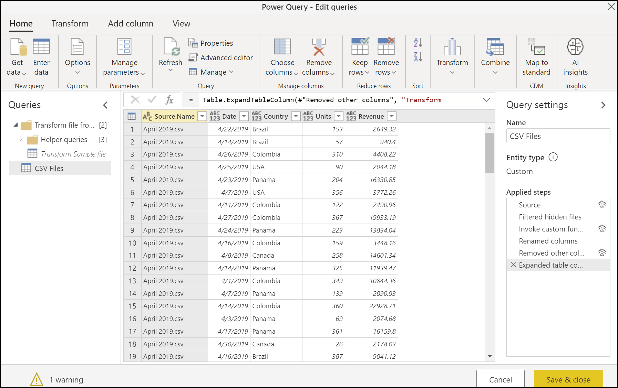Open settings gear for Source step
The width and height of the screenshot is (618, 388).
tap(602, 204)
